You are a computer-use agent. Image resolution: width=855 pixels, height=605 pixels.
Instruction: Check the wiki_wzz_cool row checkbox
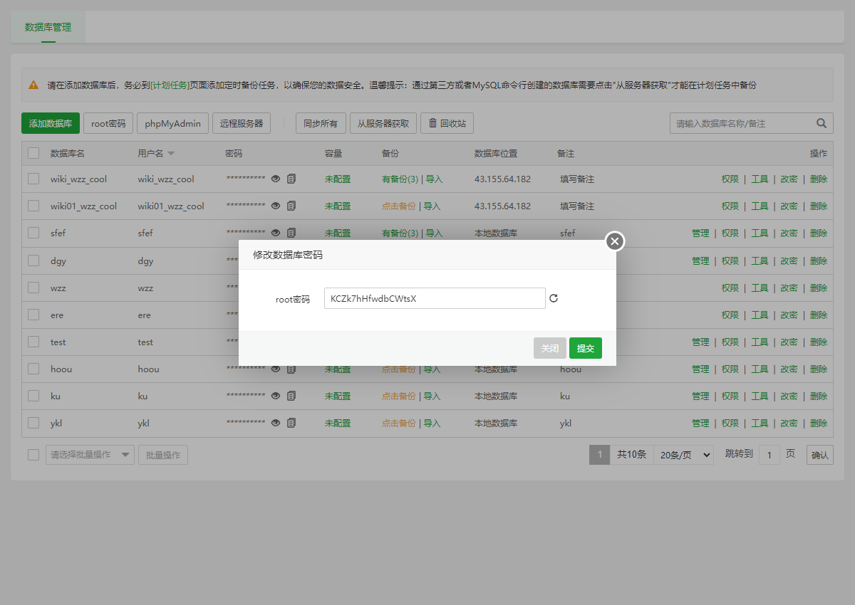click(33, 179)
